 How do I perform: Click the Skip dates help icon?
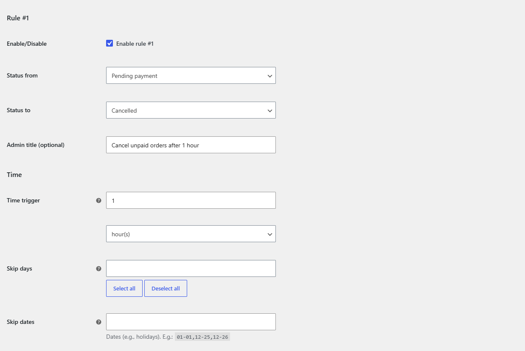coord(98,322)
